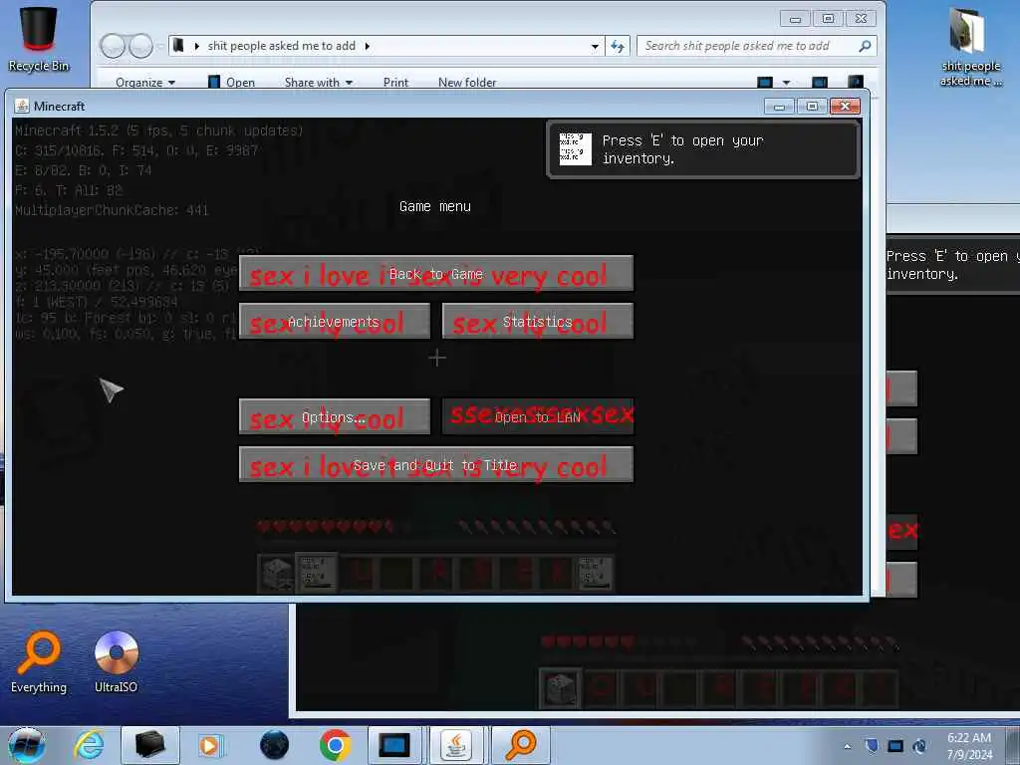Open the taskbar clock showing 6:22 AM

click(969, 745)
